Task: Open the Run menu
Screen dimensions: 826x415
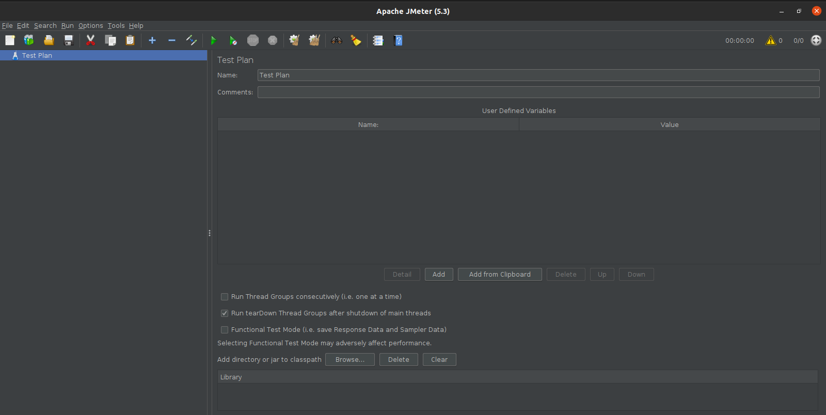Action: click(68, 25)
